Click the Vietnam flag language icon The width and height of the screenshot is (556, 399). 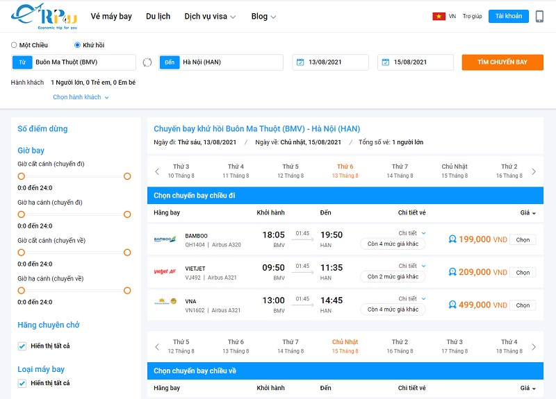(x=439, y=16)
